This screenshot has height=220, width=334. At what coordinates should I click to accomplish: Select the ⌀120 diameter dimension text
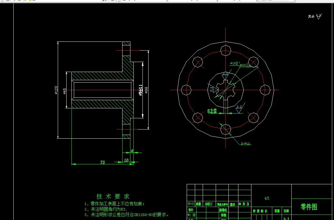[56, 90]
